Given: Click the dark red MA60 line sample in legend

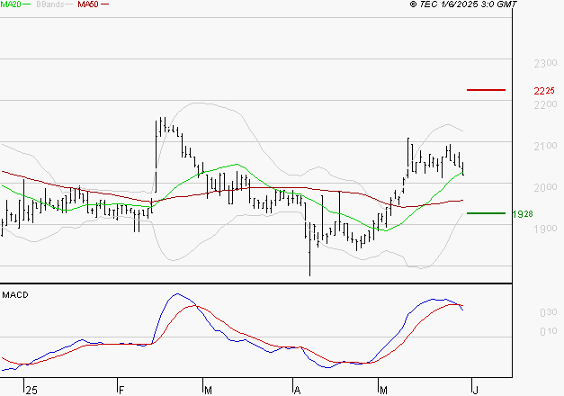Looking at the screenshot, I should pyautogui.click(x=105, y=4).
